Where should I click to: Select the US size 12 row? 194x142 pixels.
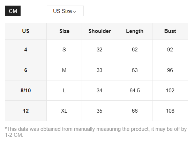(96, 111)
